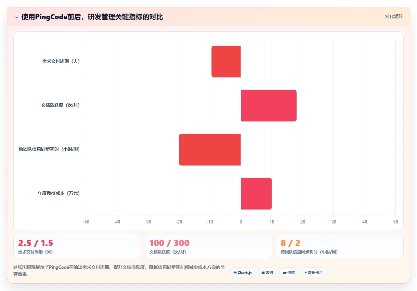This screenshot has height=291, width=417.
Task: Click the 需求交付周期（天） card caption
Action: [36, 252]
